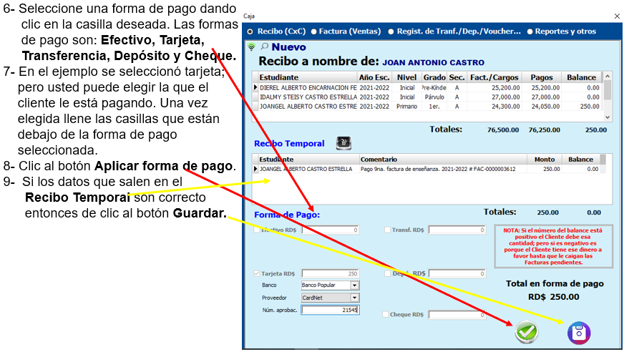Click the Núm. aprobac. input field
Screen dimensions: 624x352
tap(329, 310)
